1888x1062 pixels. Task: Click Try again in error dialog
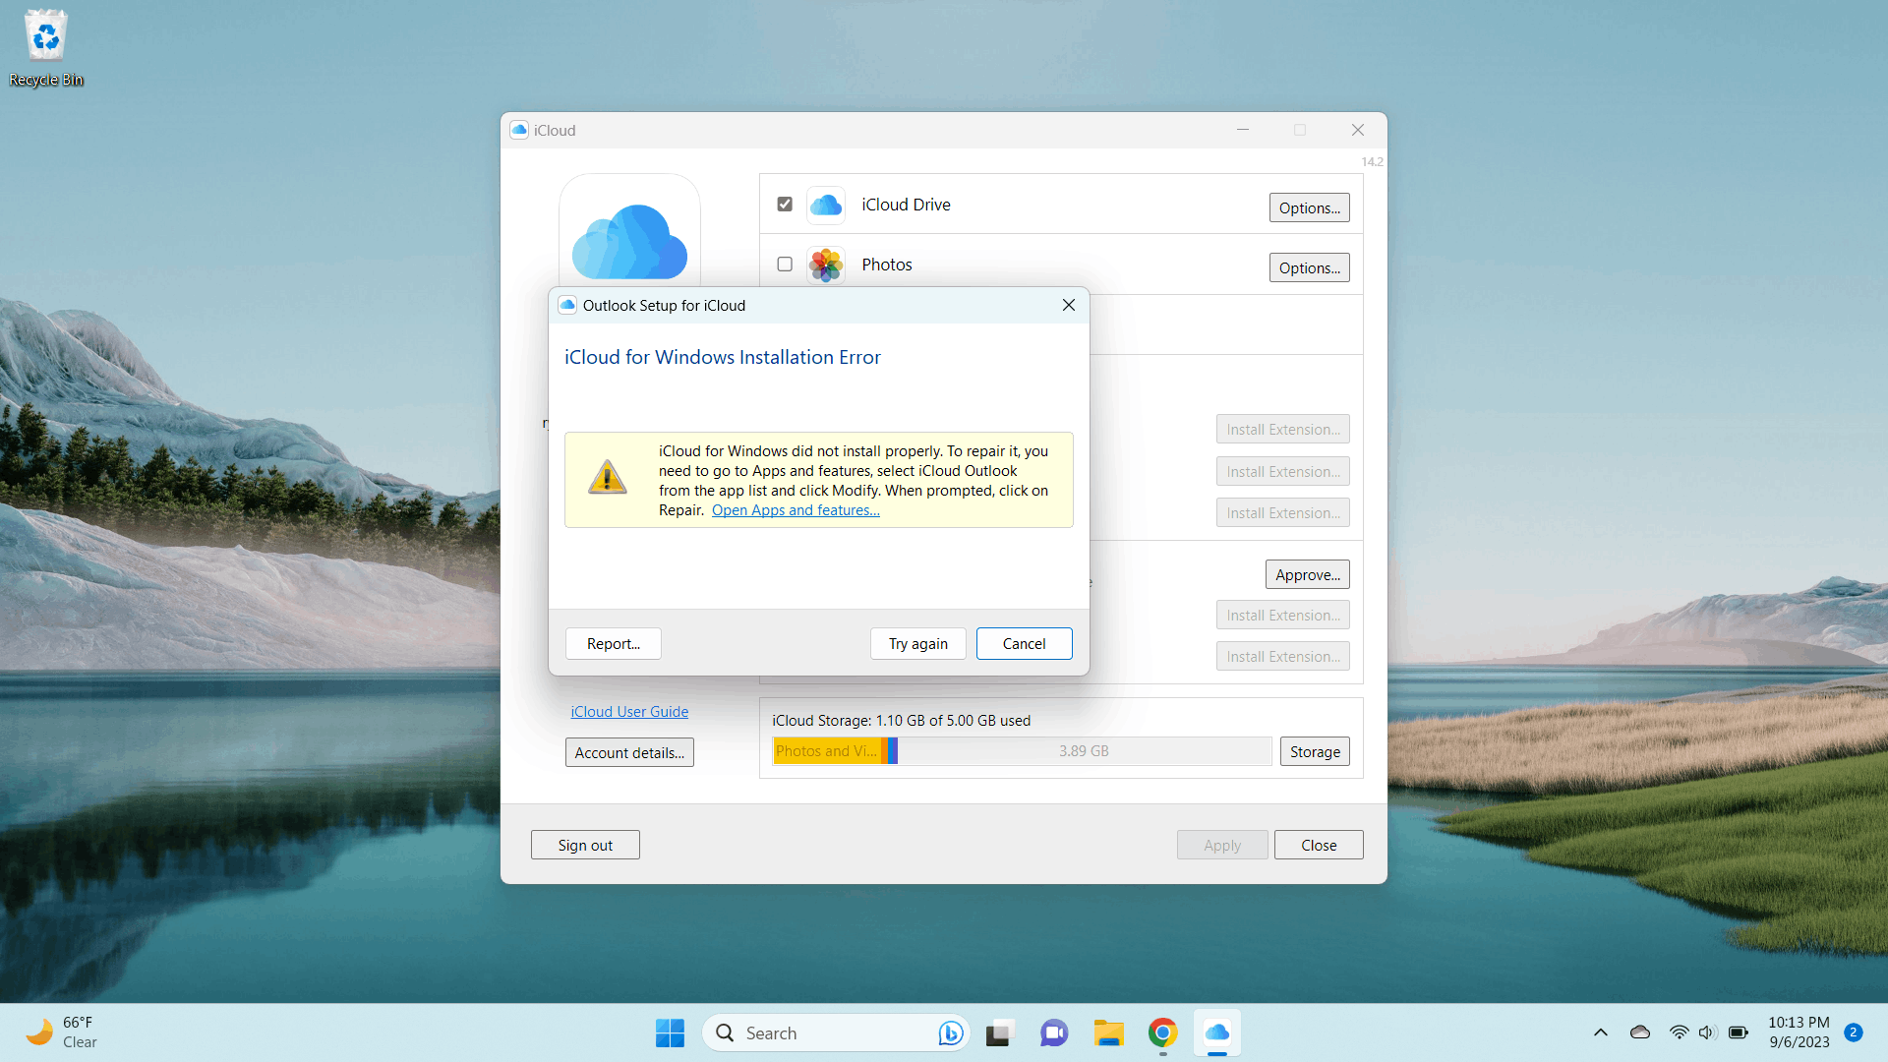[917, 644]
